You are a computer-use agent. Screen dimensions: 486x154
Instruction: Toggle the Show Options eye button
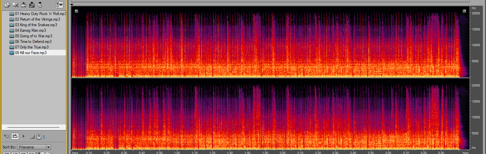click(x=59, y=5)
